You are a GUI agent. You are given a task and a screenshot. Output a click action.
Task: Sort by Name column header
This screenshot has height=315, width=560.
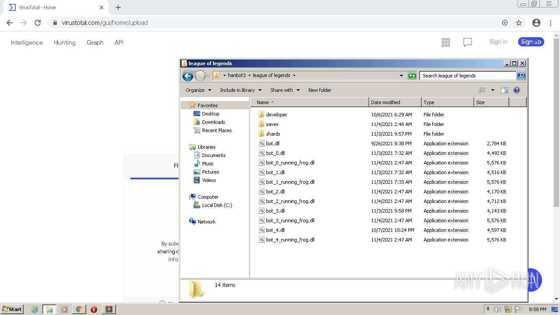point(310,102)
